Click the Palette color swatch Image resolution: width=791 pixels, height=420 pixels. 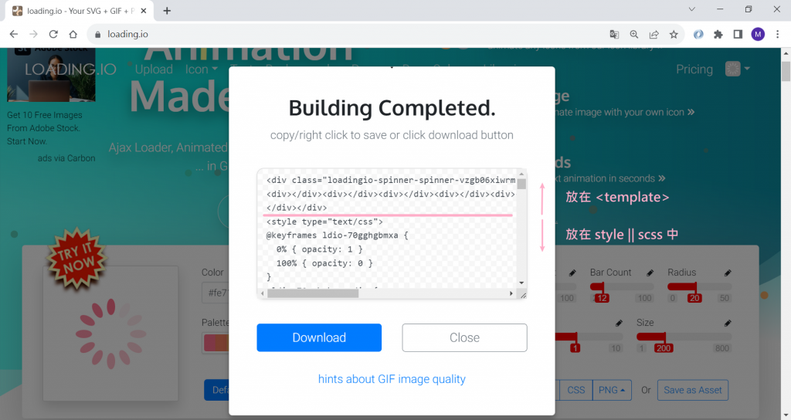tap(216, 343)
